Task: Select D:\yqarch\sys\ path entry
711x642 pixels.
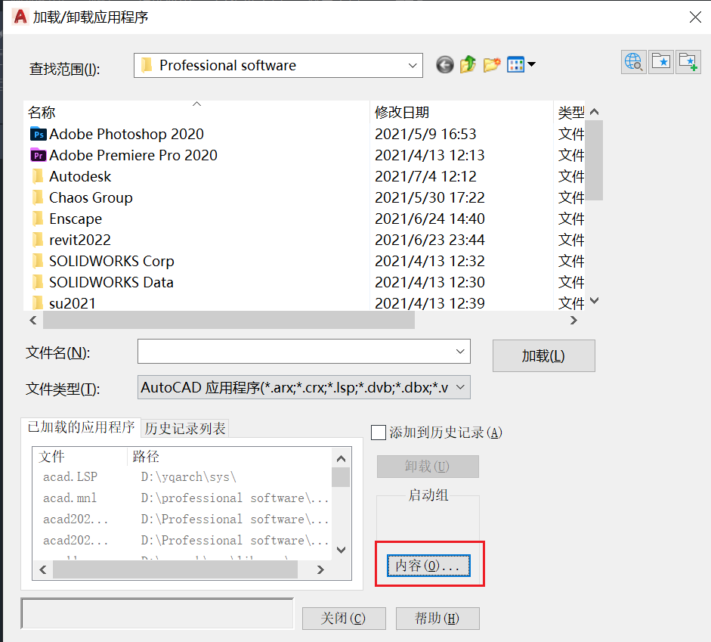Action: coord(189,477)
